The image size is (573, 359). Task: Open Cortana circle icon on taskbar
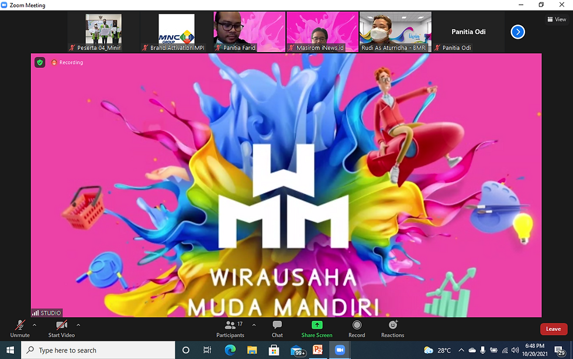(x=186, y=350)
